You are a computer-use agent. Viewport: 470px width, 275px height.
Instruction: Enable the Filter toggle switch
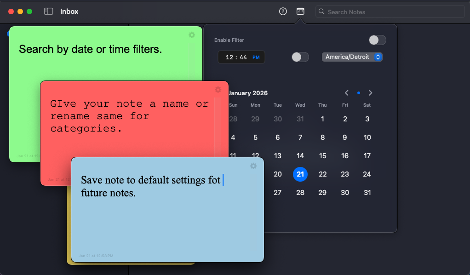377,40
